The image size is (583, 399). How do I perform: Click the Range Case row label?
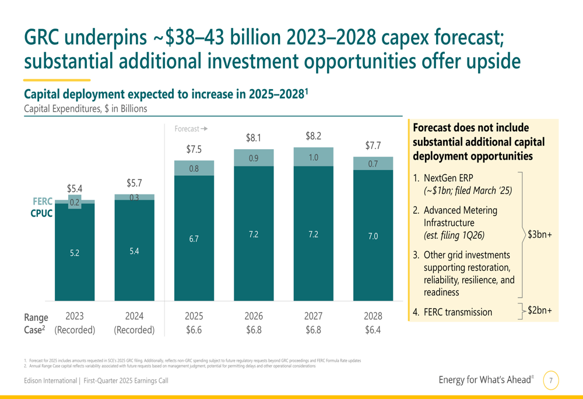tap(36, 324)
